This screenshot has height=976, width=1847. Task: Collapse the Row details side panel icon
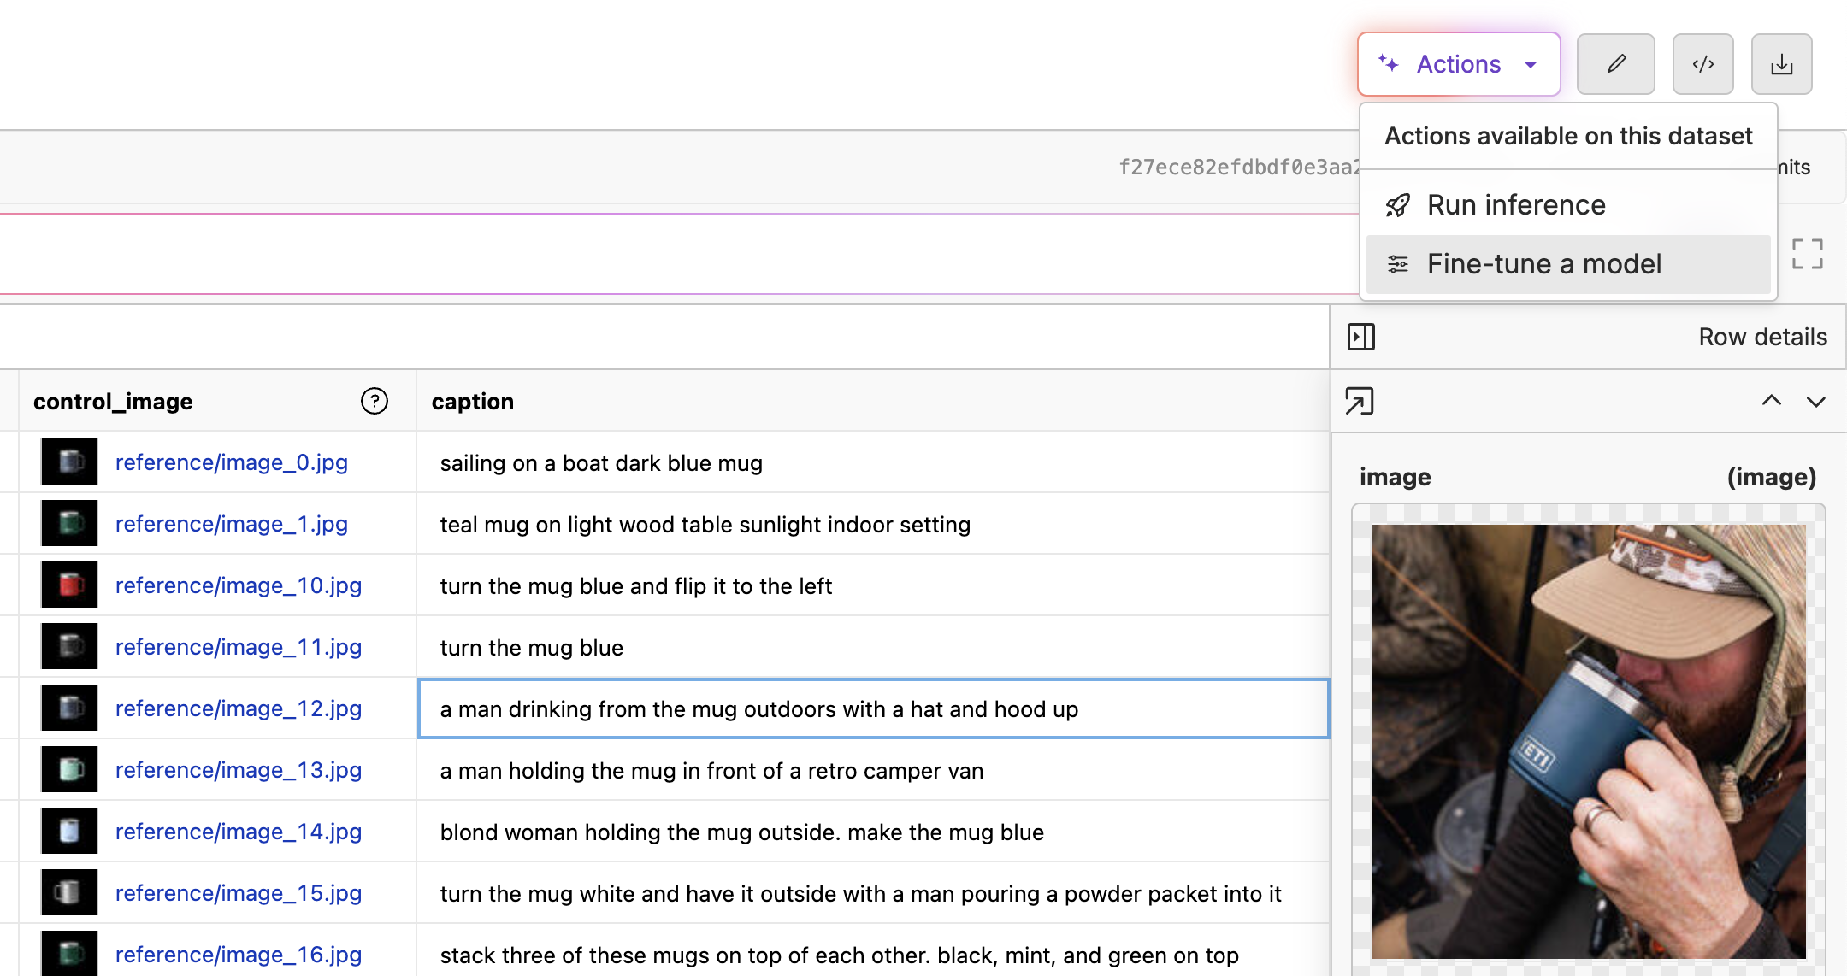(x=1360, y=337)
